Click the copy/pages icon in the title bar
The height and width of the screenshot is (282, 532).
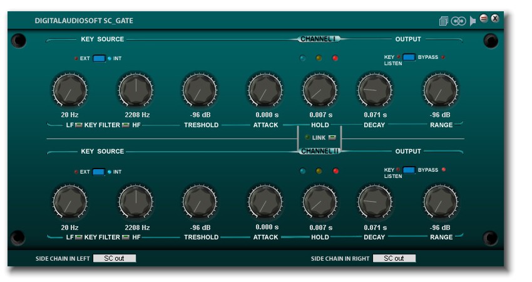coord(443,21)
